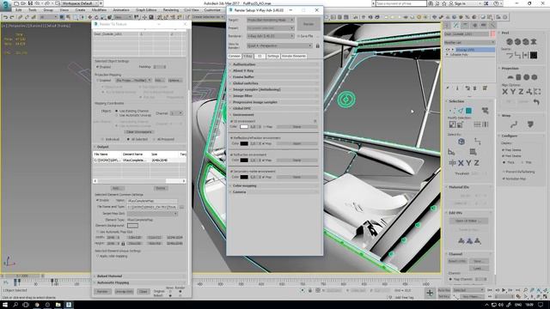Toggle Reflection/refraction environment checkbox
The height and width of the screenshot is (309, 550).
(x=231, y=138)
